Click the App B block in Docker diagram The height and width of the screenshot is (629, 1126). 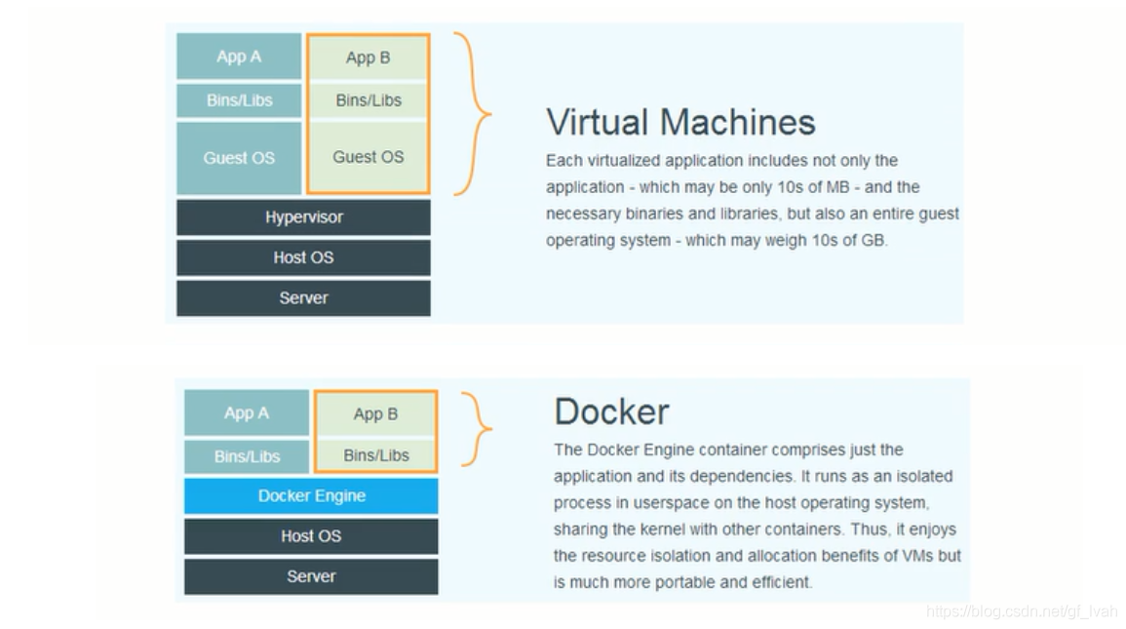pyautogui.click(x=375, y=414)
